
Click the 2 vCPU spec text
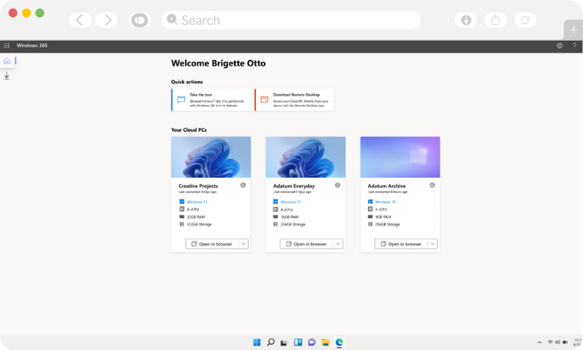pyautogui.click(x=381, y=209)
